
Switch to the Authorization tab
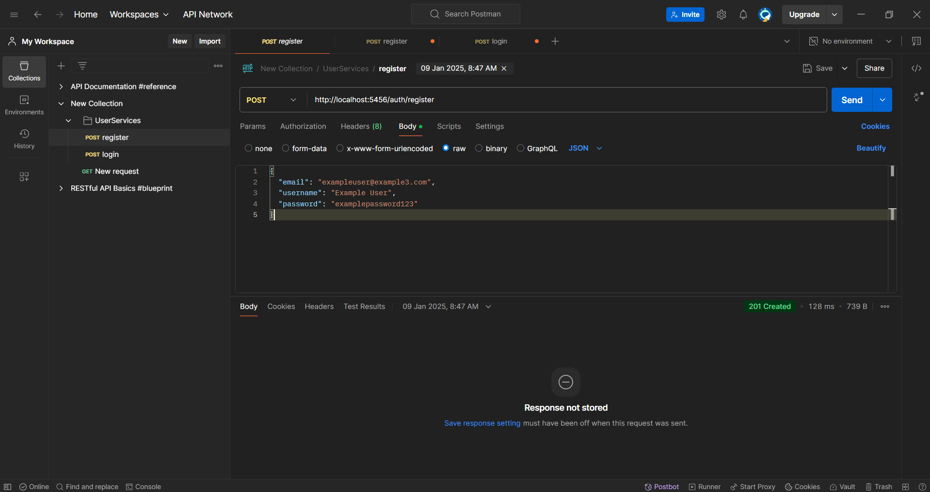[x=303, y=126]
